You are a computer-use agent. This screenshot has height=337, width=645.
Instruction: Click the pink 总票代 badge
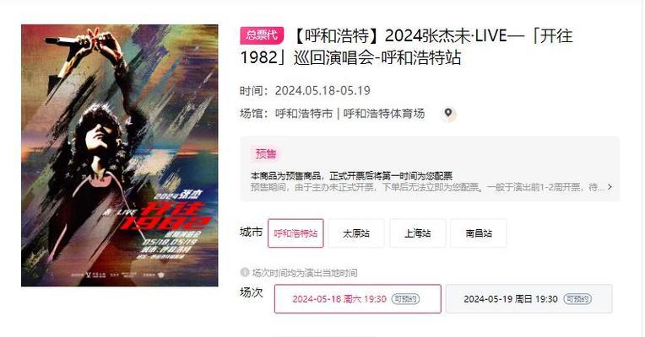point(262,35)
